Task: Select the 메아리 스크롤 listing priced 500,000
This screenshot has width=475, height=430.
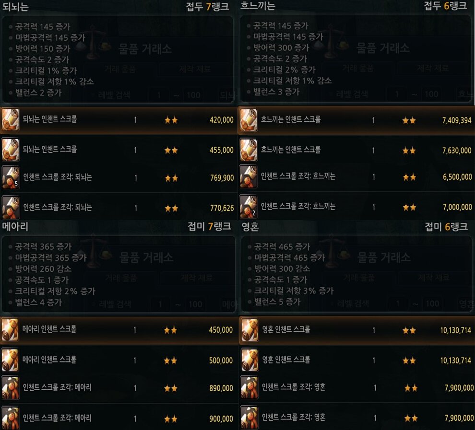Action: coord(119,360)
